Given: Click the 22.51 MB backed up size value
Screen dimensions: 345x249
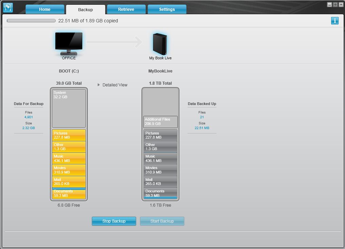Looking at the screenshot, I should 202,128.
